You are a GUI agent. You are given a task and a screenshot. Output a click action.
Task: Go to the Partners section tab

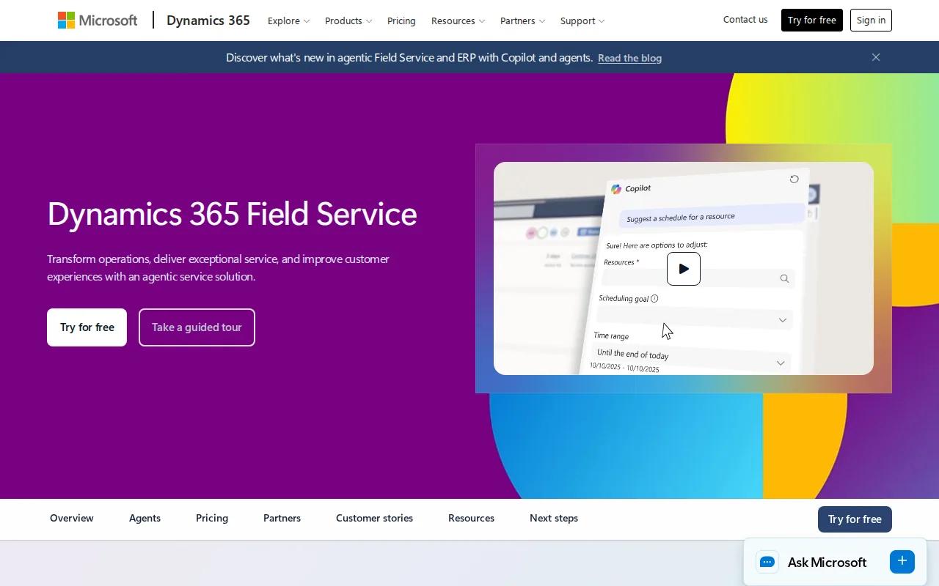click(282, 518)
